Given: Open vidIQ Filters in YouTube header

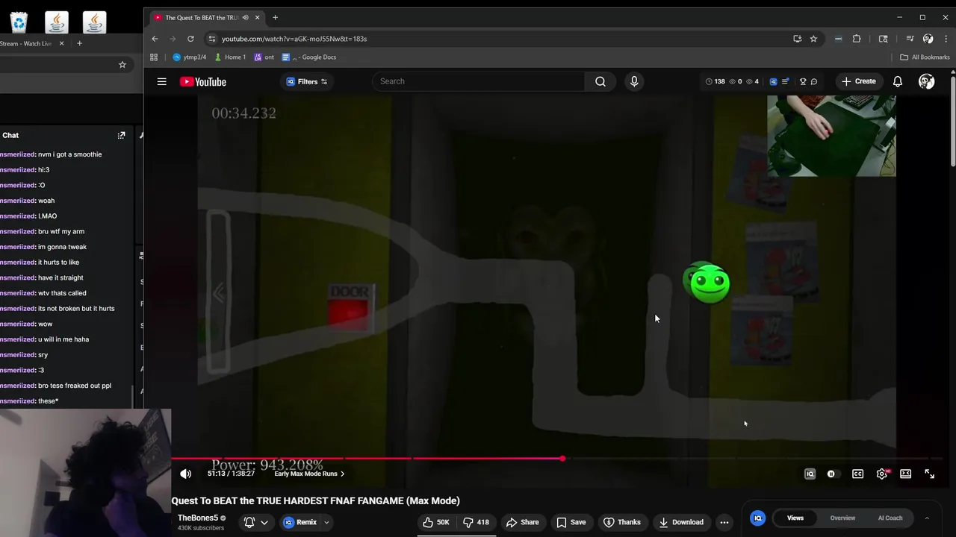Looking at the screenshot, I should tap(307, 81).
